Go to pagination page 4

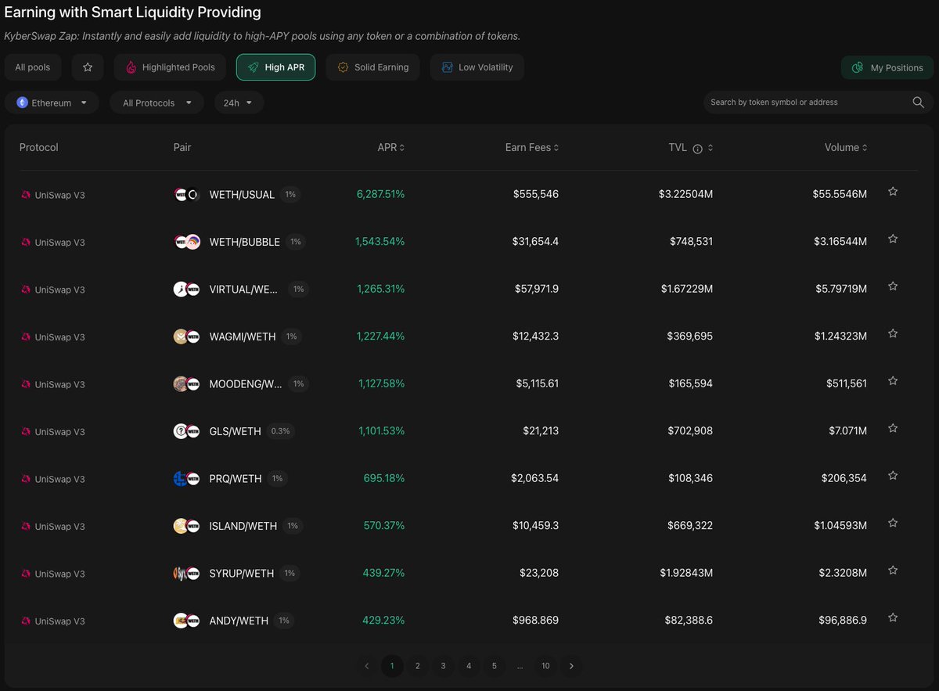coord(469,666)
